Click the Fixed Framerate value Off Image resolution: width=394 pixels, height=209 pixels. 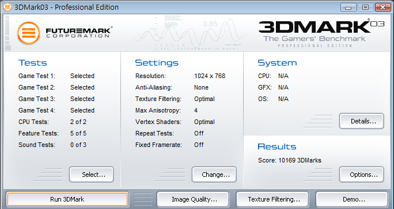(199, 145)
